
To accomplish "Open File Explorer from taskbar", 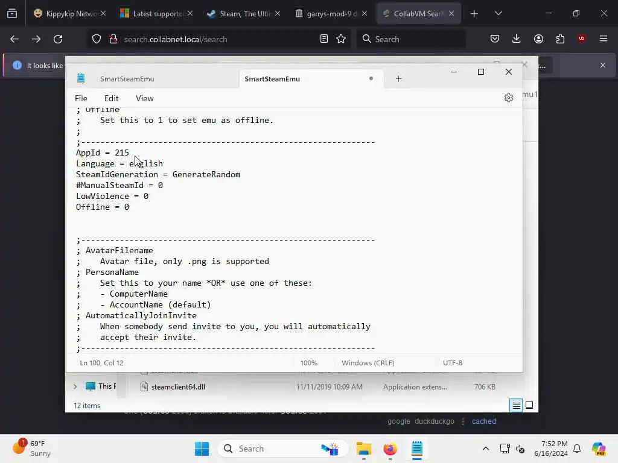I will [364, 449].
